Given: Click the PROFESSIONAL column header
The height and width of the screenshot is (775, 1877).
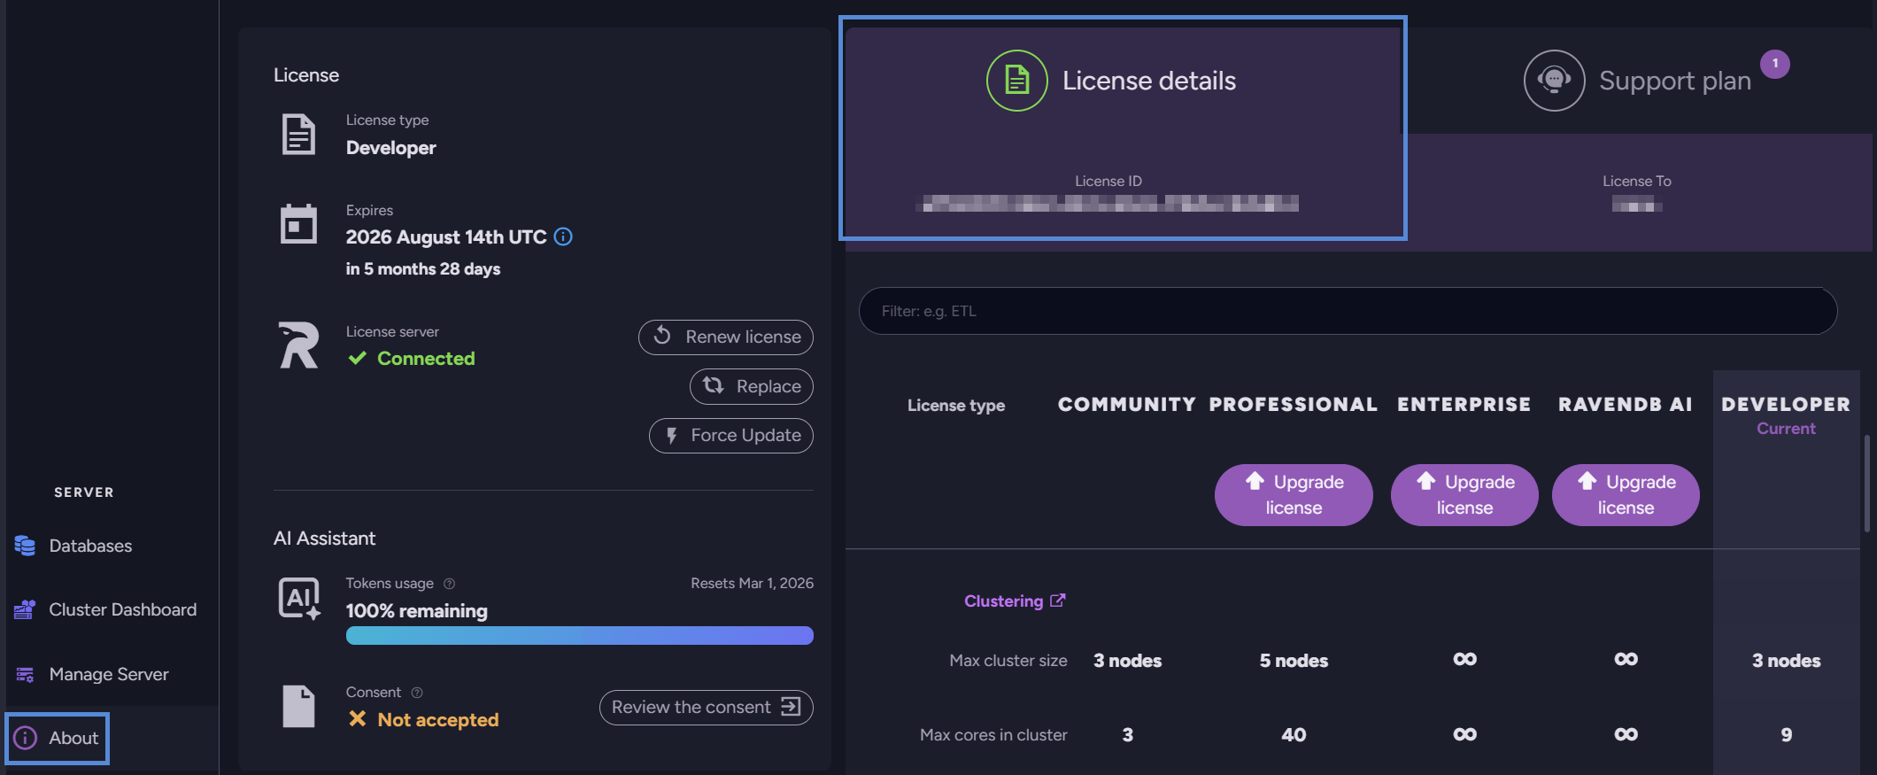Looking at the screenshot, I should coord(1294,405).
